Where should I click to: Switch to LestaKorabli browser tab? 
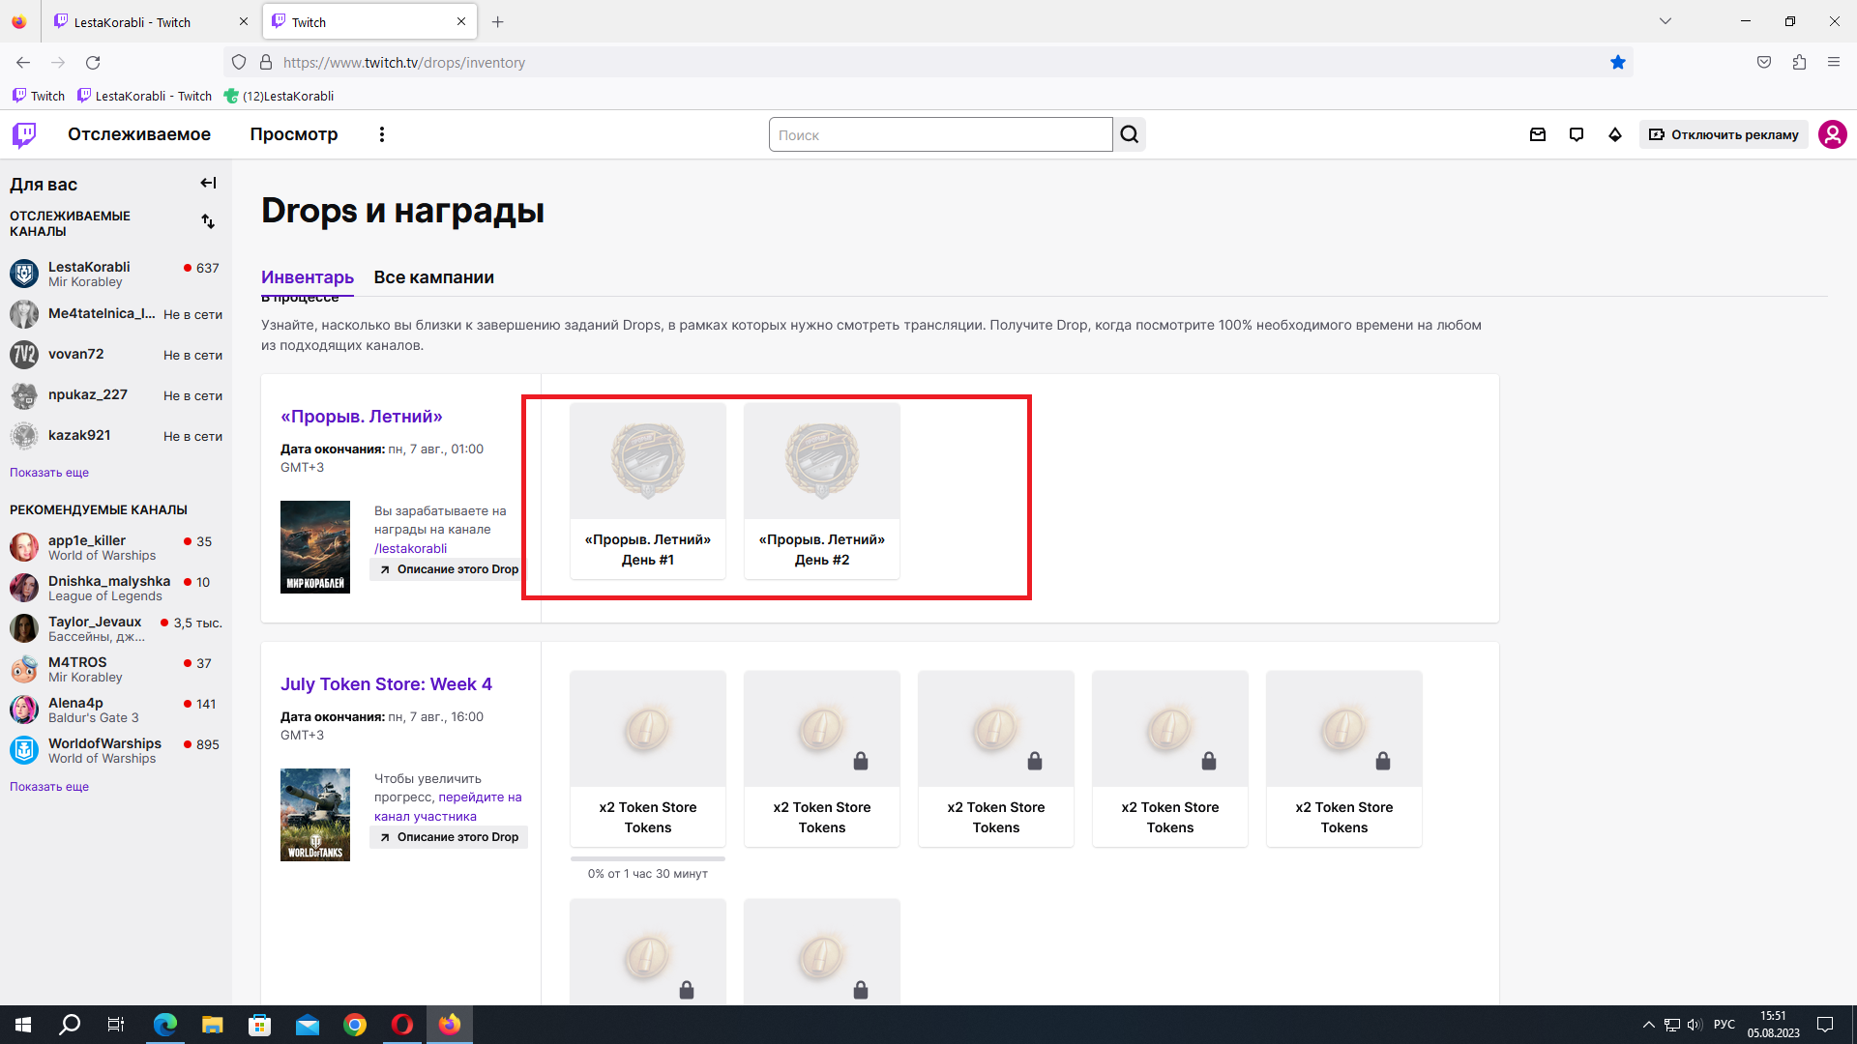152,21
